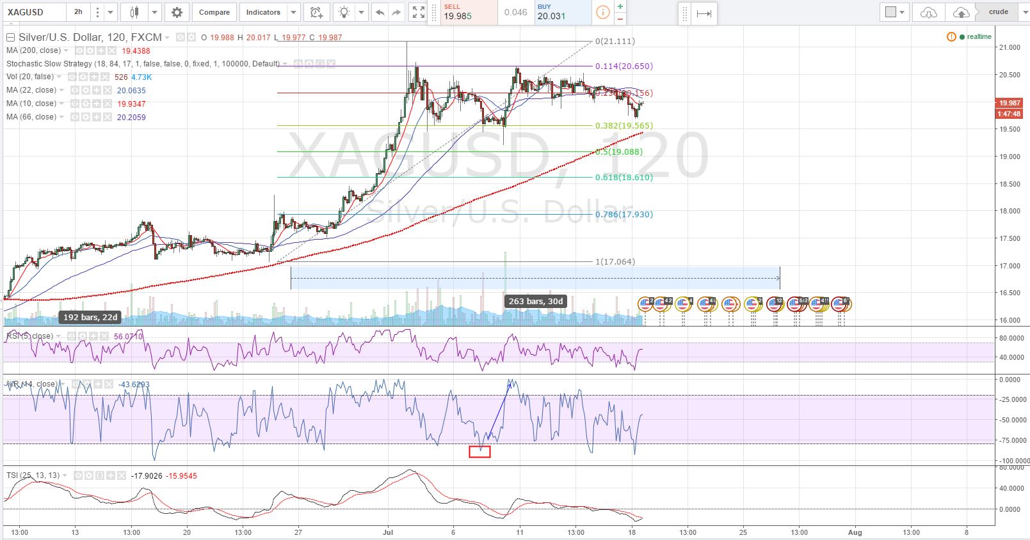The height and width of the screenshot is (540, 1030).
Task: Undo the last chart action
Action: pyautogui.click(x=380, y=12)
